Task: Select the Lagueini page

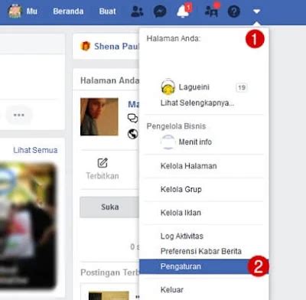Action: pyautogui.click(x=194, y=87)
